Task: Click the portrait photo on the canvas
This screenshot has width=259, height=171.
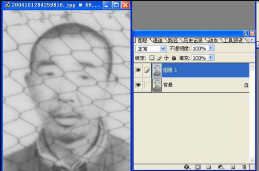Action: [x=67, y=91]
